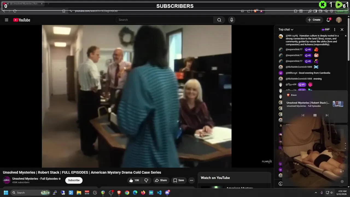Click system tray microphone icon

tap(322, 193)
